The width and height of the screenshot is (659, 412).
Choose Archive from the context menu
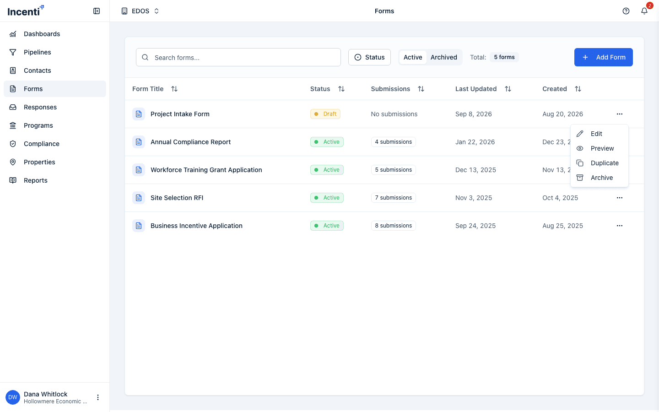pos(600,178)
